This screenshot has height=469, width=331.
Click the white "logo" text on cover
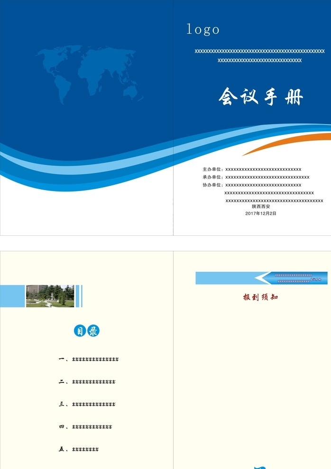pyautogui.click(x=203, y=29)
